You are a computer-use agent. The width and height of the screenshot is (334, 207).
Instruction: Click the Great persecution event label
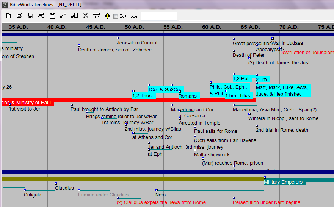pos(252,44)
